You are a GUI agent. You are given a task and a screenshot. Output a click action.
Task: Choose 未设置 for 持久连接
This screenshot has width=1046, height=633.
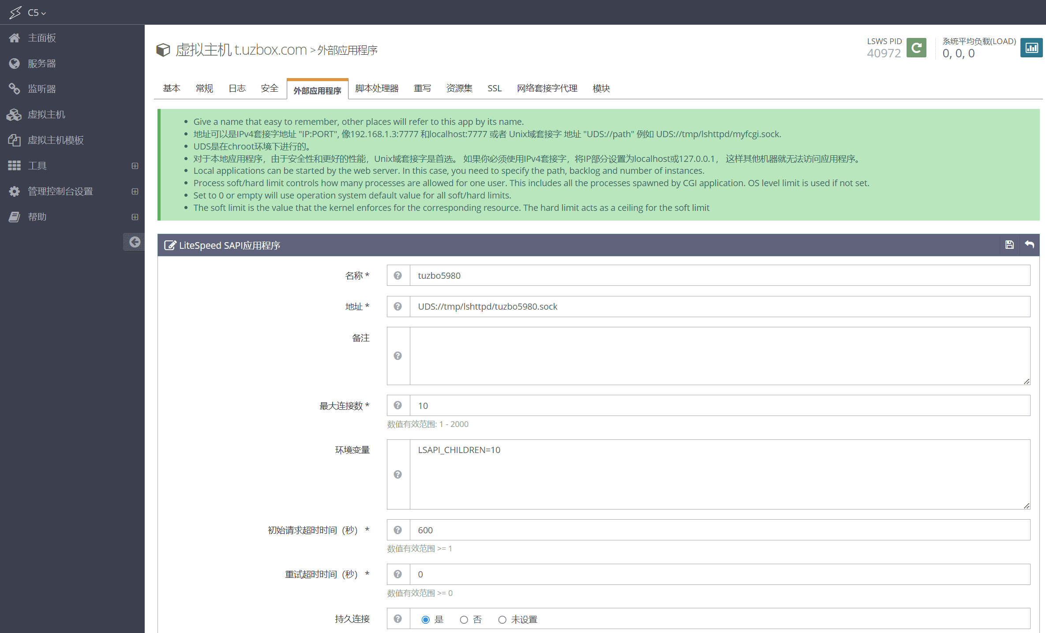tap(502, 619)
